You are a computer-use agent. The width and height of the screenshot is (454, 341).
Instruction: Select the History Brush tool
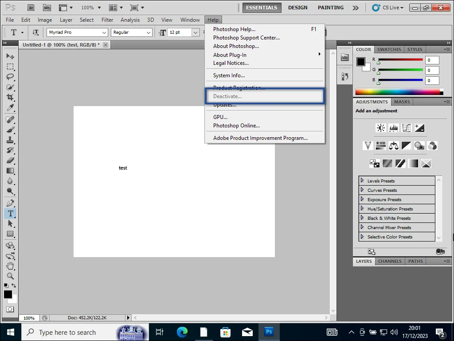coord(10,150)
